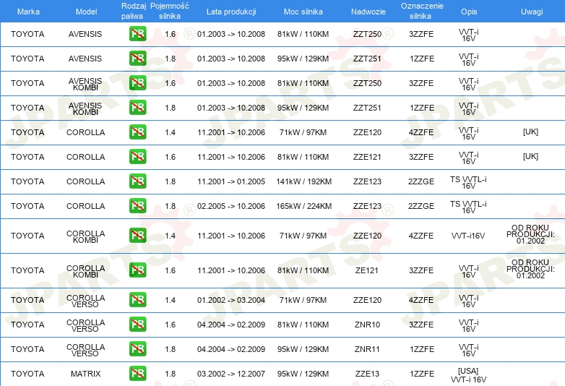Click petrol icon in Avensis Kombi 1.8 row
Screen dimensions: 565x386
(x=138, y=108)
